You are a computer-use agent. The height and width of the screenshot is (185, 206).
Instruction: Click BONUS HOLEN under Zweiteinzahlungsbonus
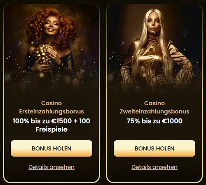click(154, 148)
